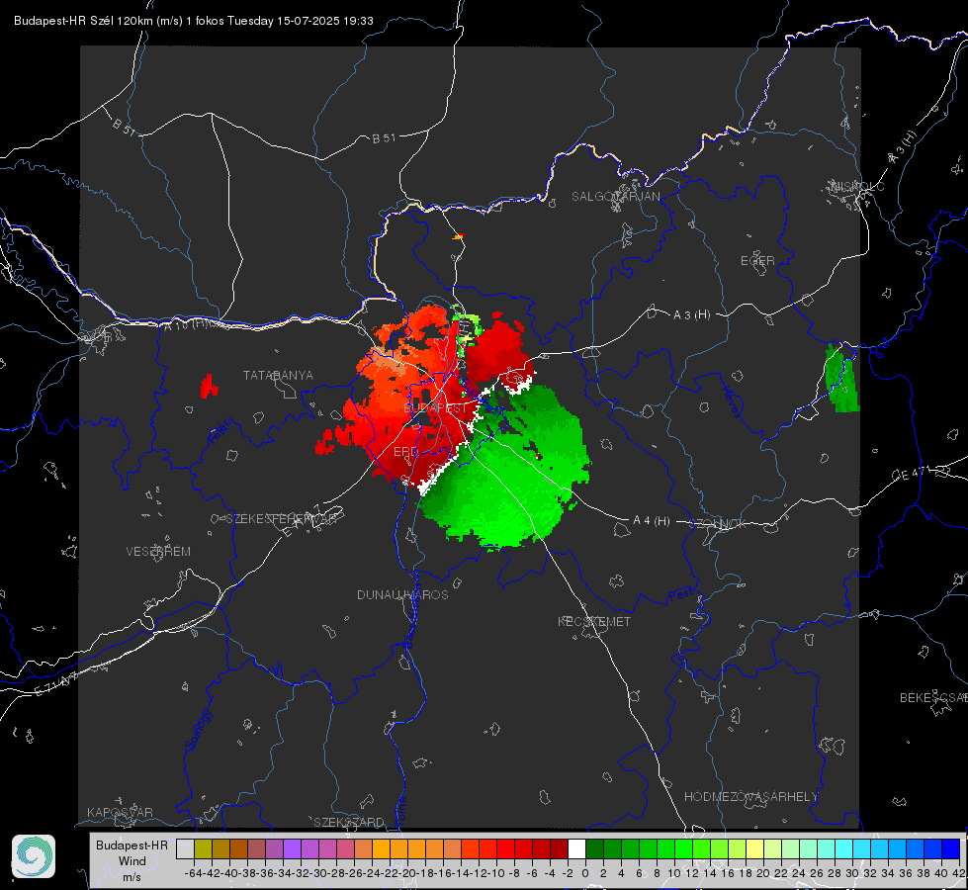Select the VESZPRÉM city label

(x=158, y=552)
